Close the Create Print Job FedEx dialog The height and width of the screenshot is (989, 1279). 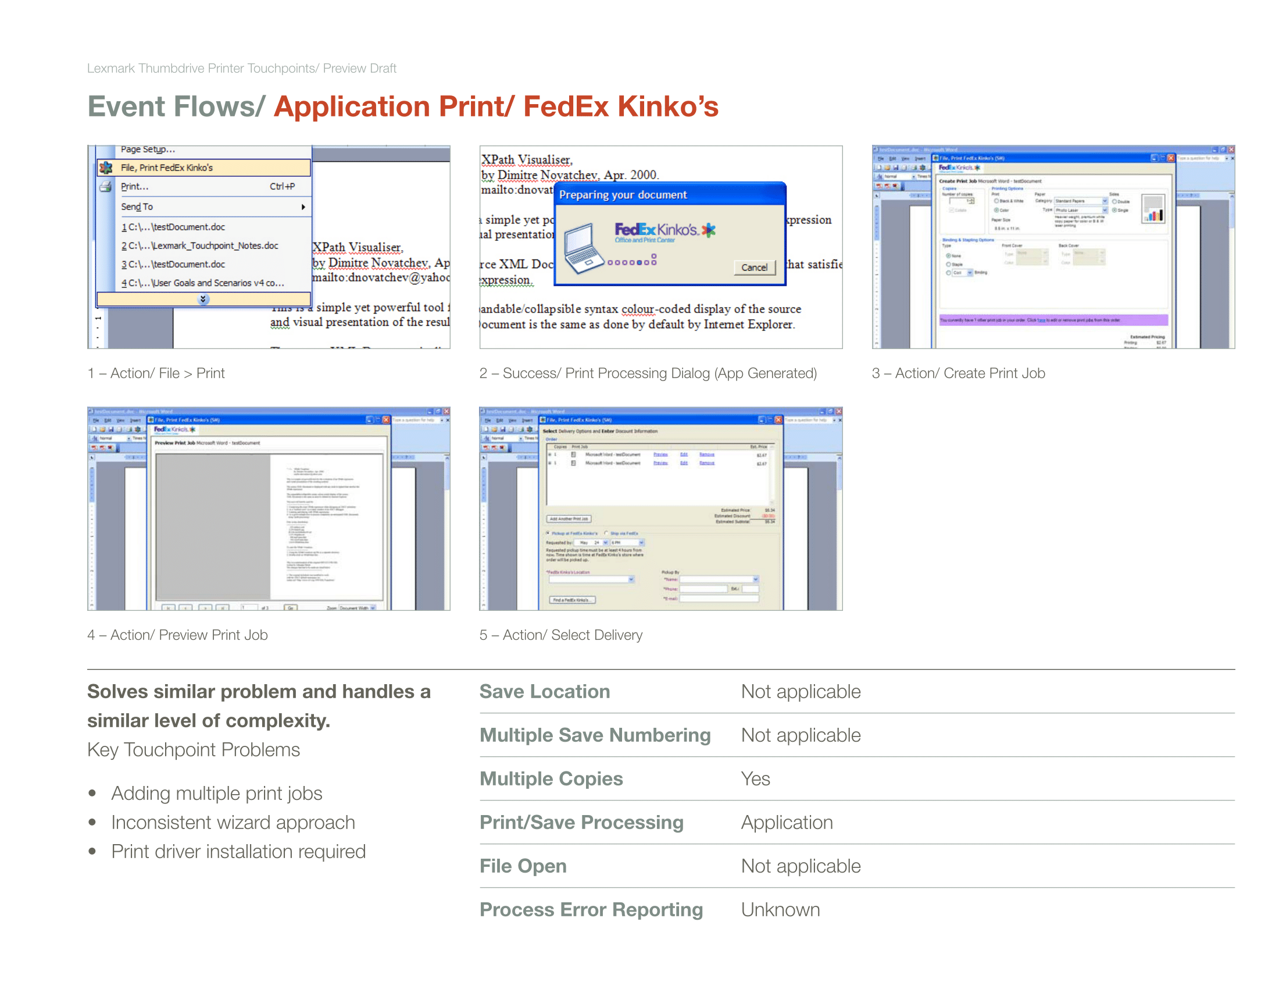tap(1171, 158)
